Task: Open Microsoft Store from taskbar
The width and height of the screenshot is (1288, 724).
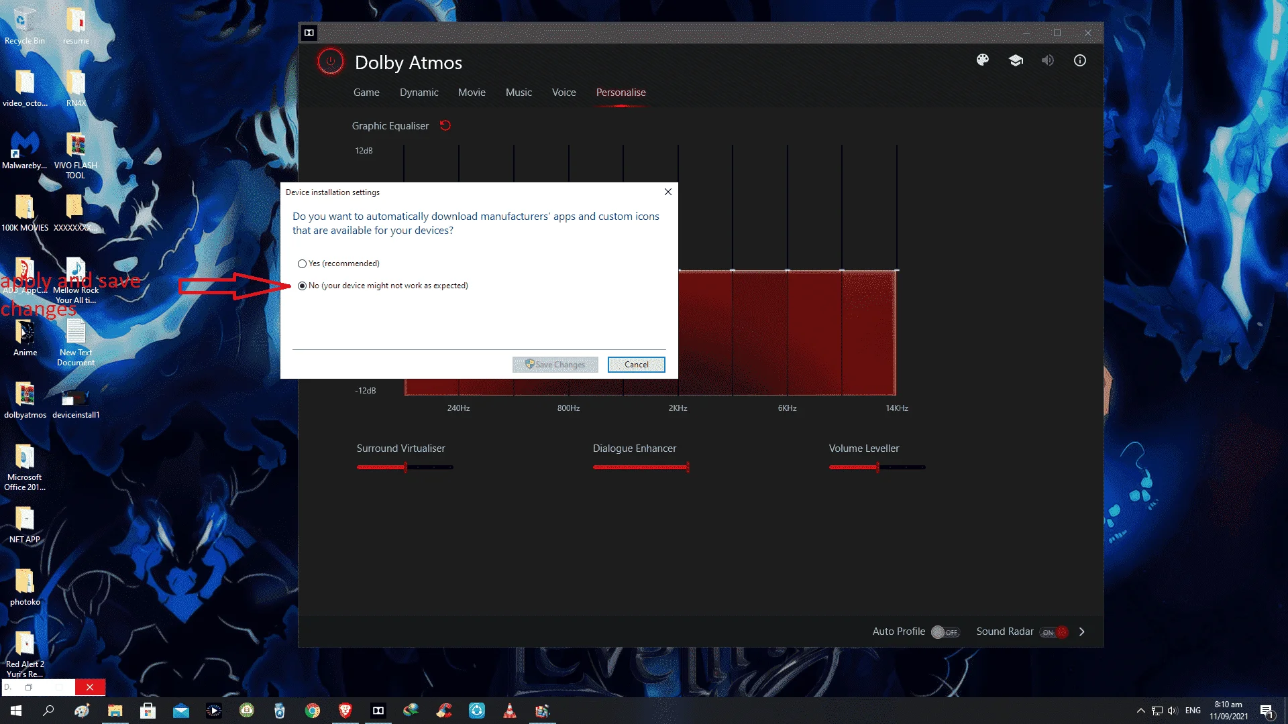Action: [148, 711]
